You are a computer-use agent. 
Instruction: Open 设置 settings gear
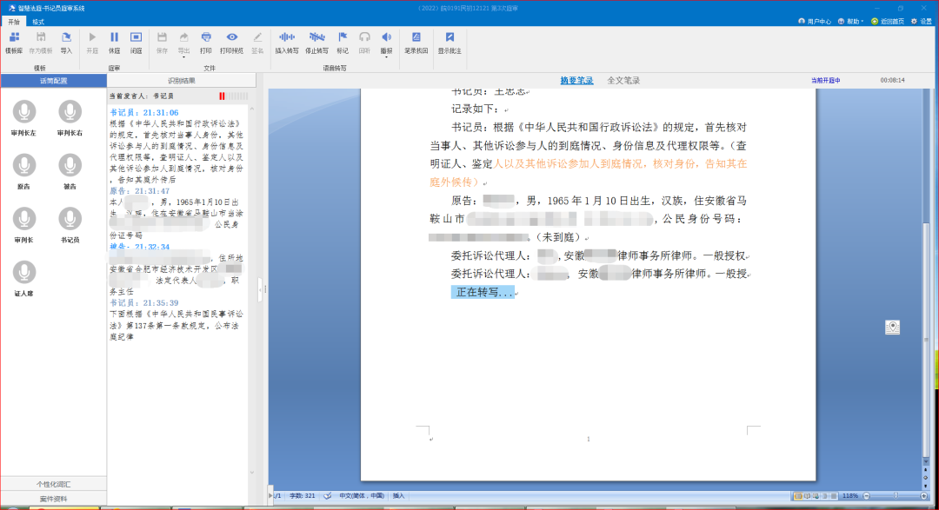click(921, 22)
